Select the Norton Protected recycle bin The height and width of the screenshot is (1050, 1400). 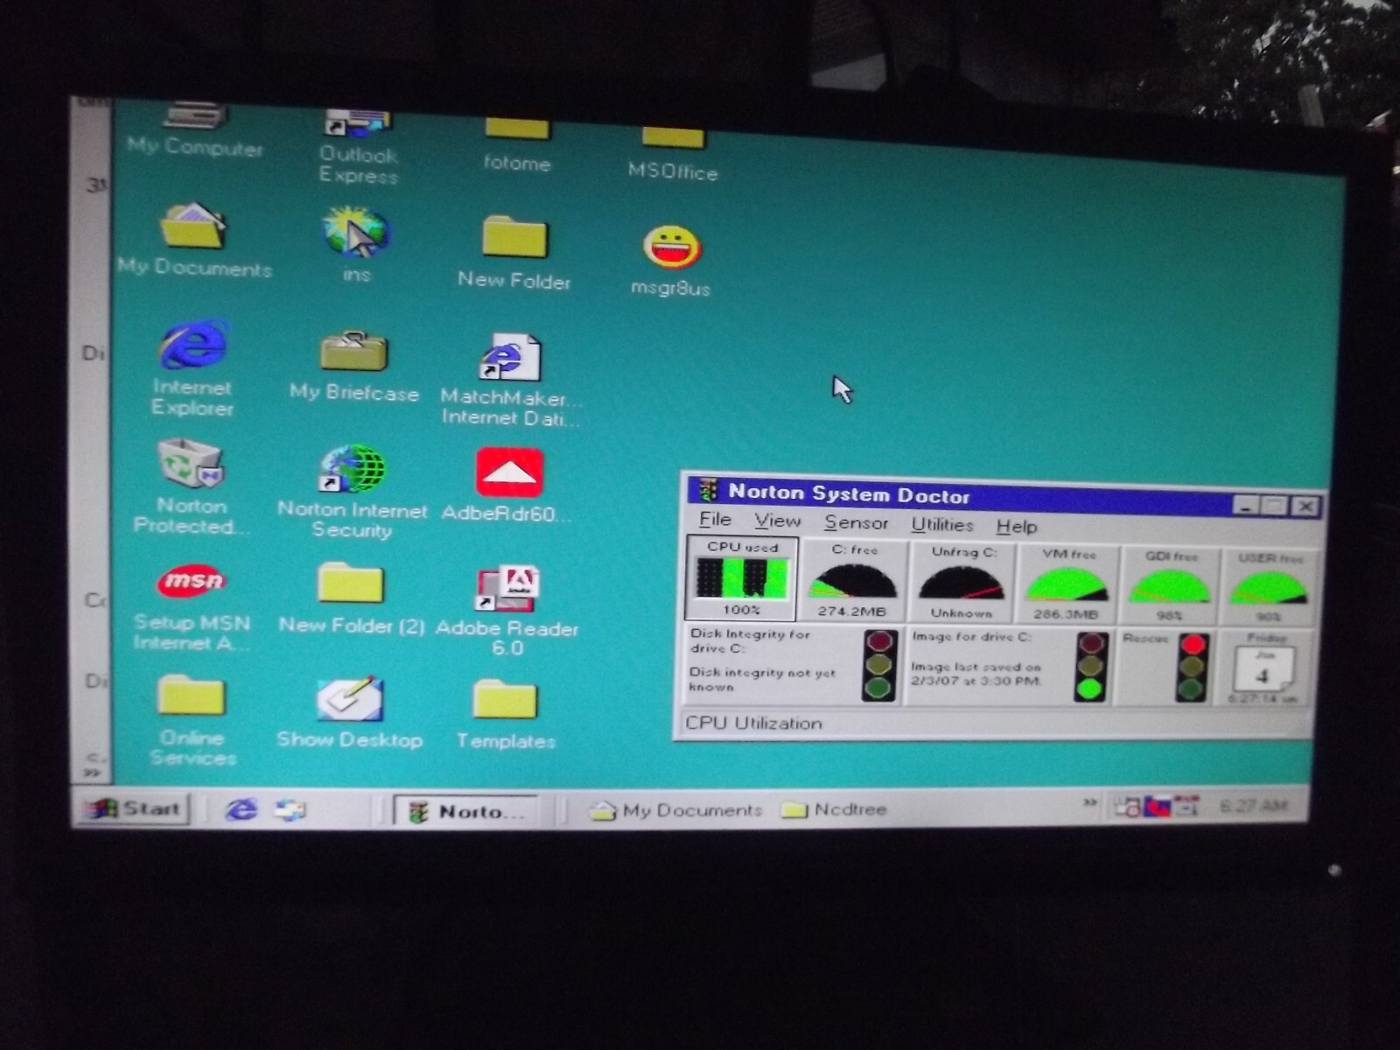click(191, 487)
